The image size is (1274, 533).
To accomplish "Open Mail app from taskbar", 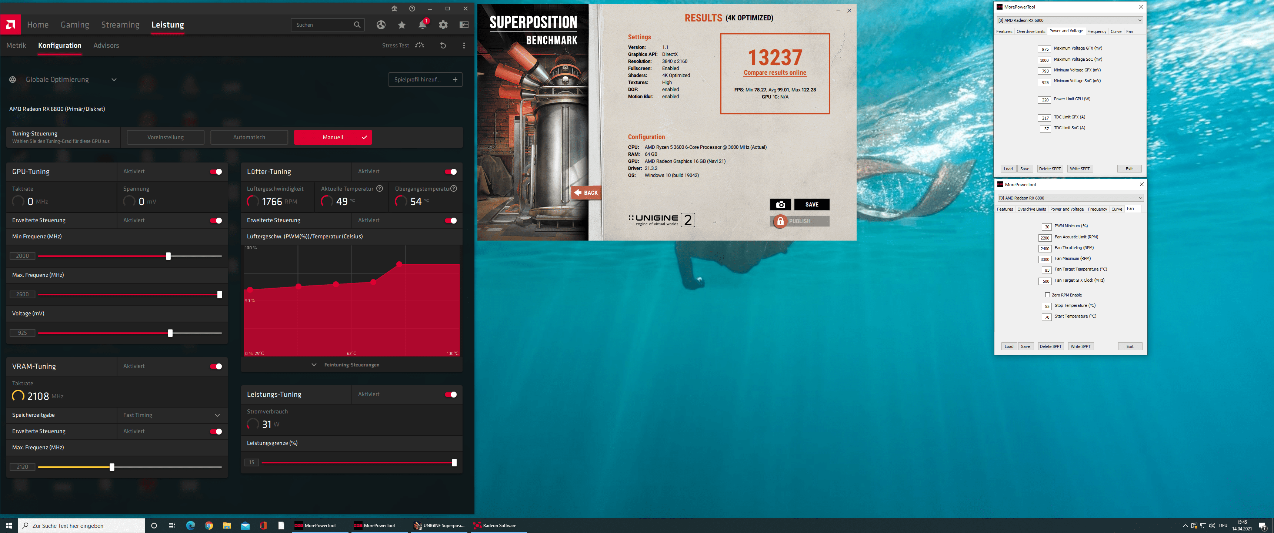I will (x=245, y=525).
